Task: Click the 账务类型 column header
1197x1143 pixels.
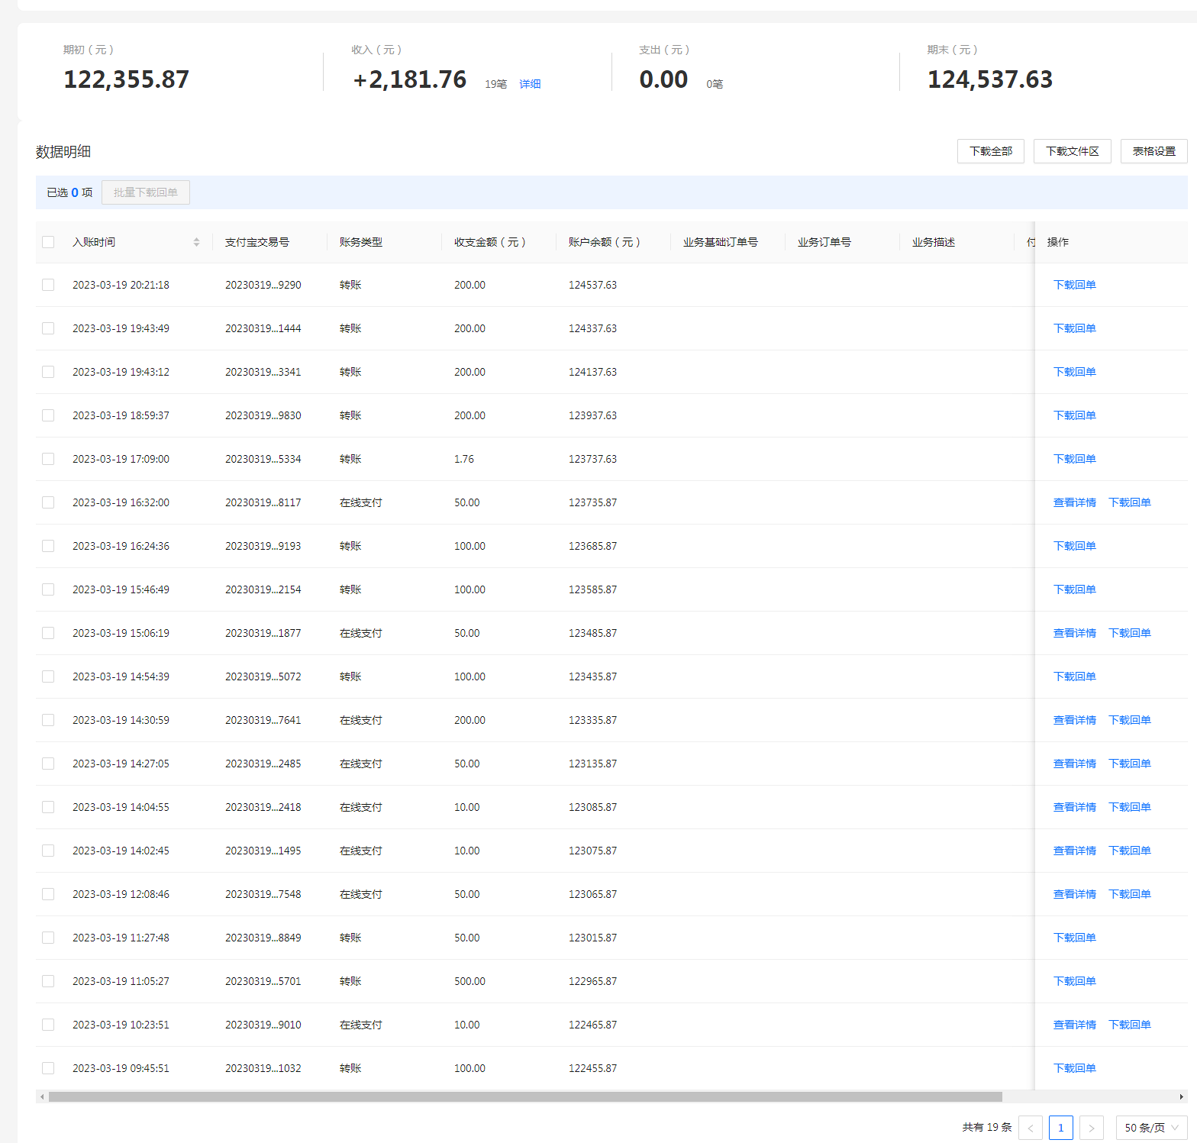Action: click(x=361, y=242)
